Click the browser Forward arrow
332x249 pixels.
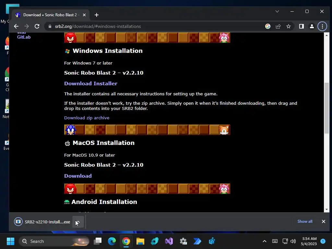27,26
